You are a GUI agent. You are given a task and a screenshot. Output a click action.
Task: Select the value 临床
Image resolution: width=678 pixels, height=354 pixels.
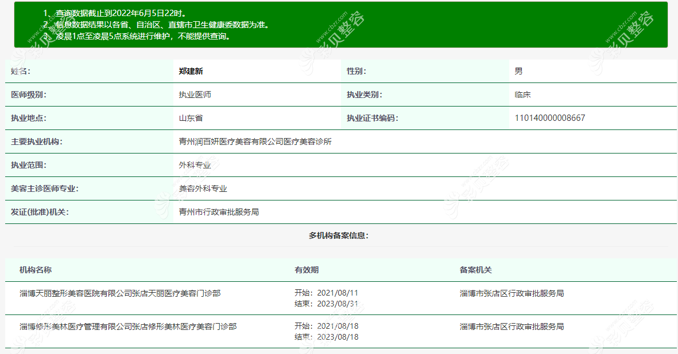[x=522, y=95]
